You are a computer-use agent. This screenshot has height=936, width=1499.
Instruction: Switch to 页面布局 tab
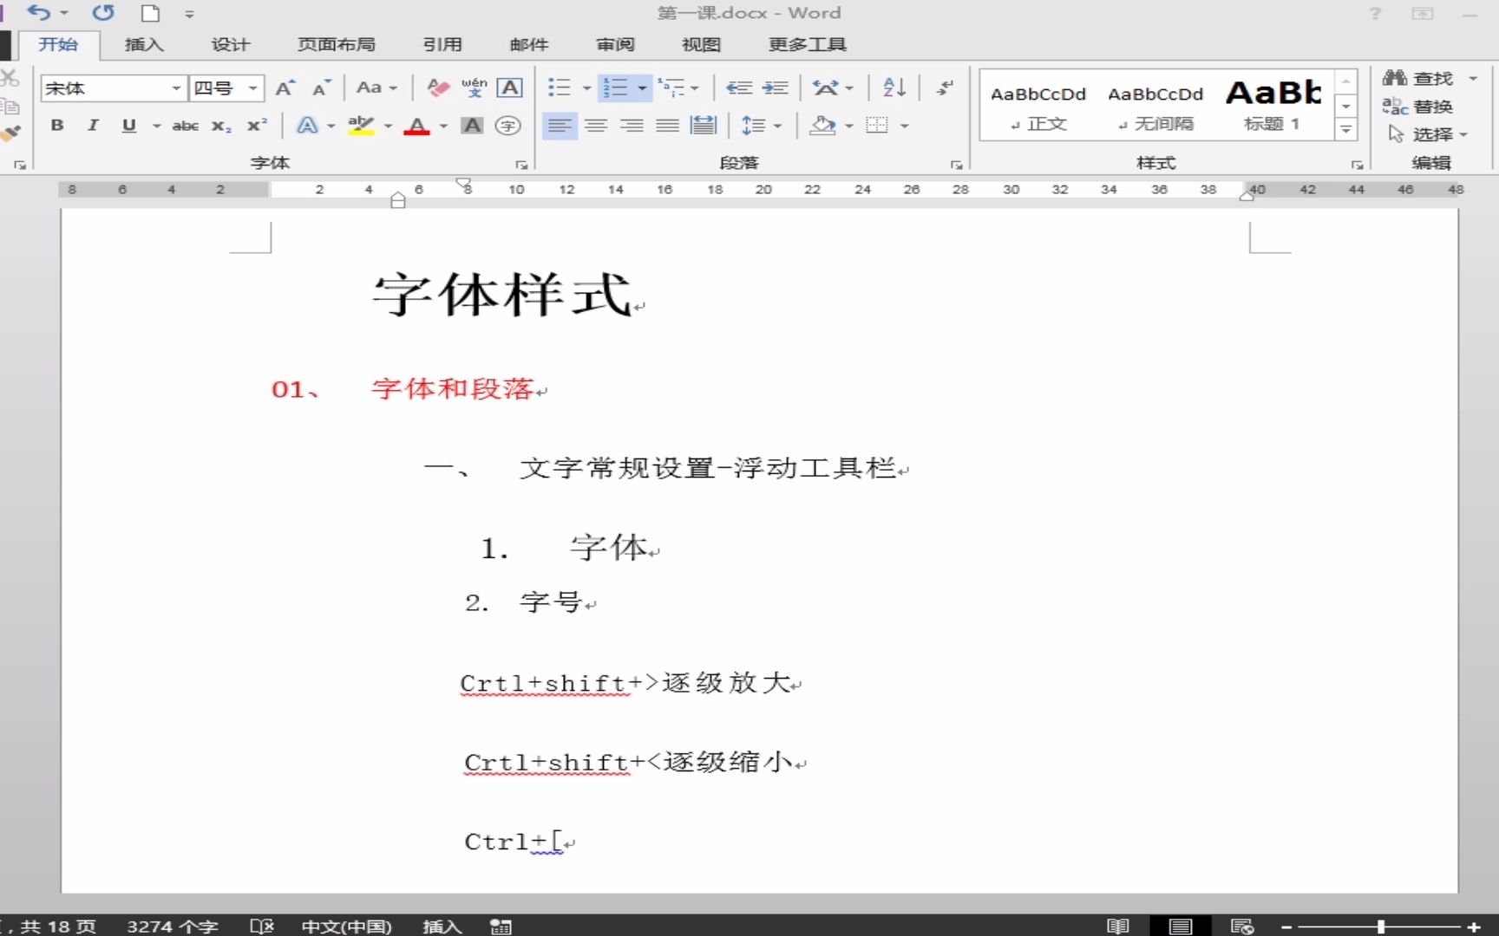coord(337,45)
